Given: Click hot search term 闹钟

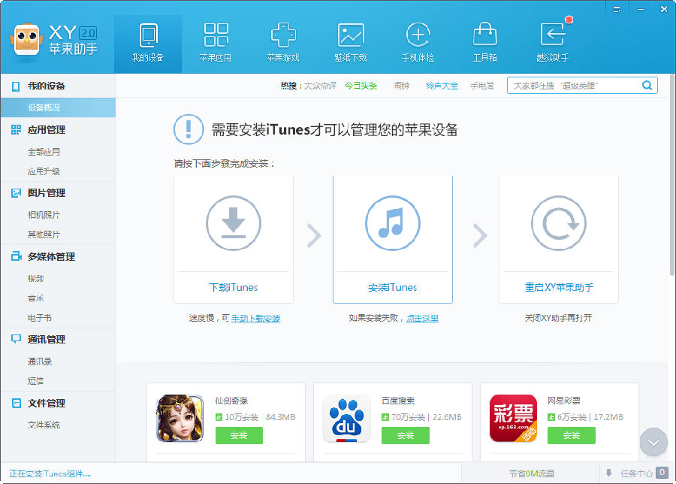Looking at the screenshot, I should pyautogui.click(x=401, y=86).
